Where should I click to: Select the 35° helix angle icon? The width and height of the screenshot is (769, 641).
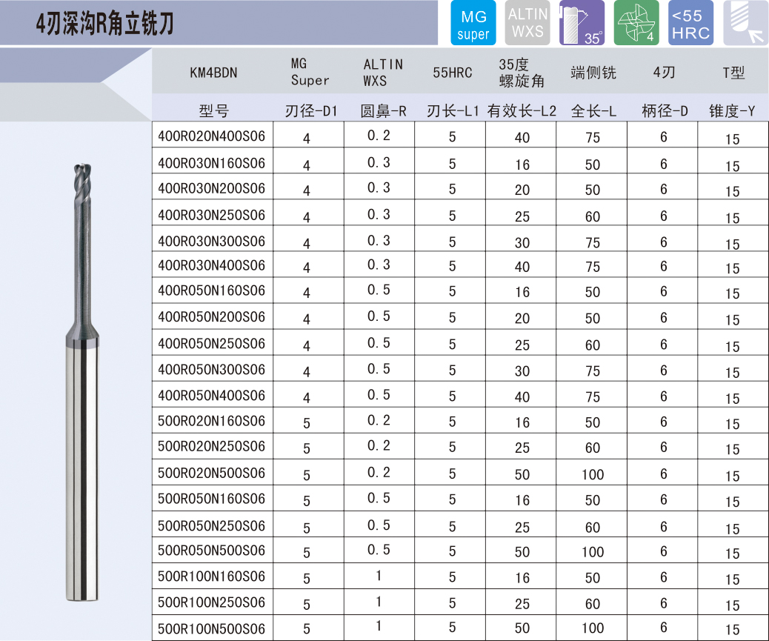(x=582, y=24)
